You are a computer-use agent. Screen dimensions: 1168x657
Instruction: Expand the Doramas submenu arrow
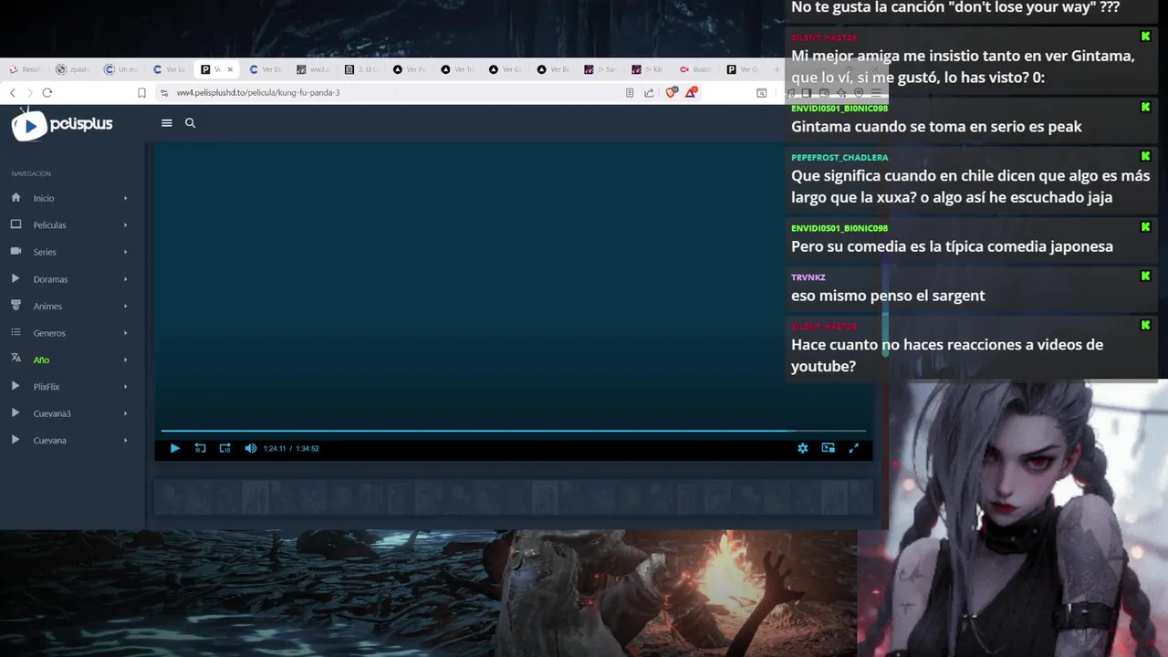pyautogui.click(x=125, y=279)
